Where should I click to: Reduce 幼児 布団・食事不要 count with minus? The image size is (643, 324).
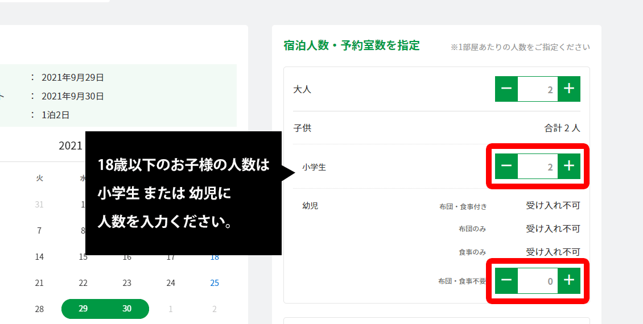point(506,280)
